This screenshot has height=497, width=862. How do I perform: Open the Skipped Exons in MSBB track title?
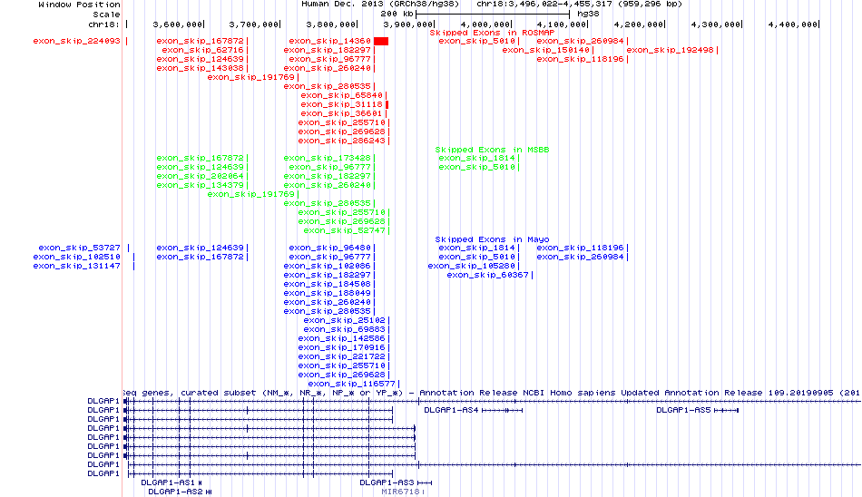click(x=478, y=150)
